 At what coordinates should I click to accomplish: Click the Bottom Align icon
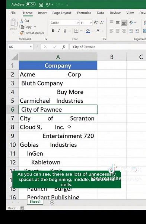tap(124, 23)
